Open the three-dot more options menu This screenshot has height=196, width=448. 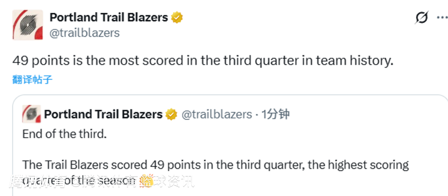[442, 18]
